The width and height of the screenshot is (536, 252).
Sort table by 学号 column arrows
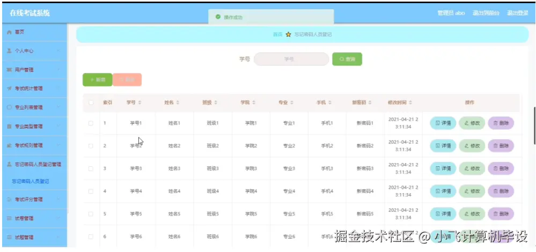tap(139, 102)
